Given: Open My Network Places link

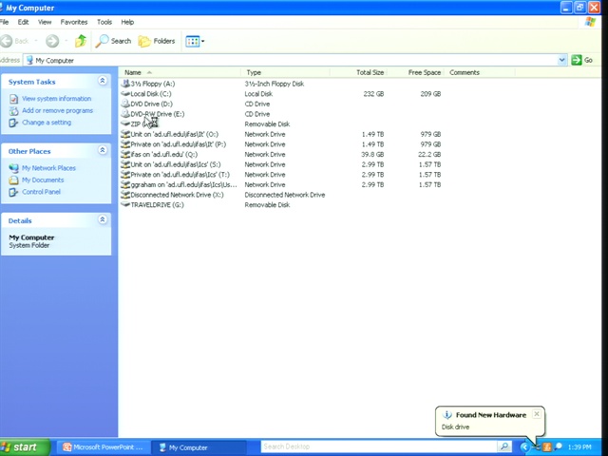Looking at the screenshot, I should pyautogui.click(x=48, y=168).
